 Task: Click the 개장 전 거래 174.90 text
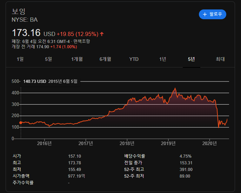(30, 47)
